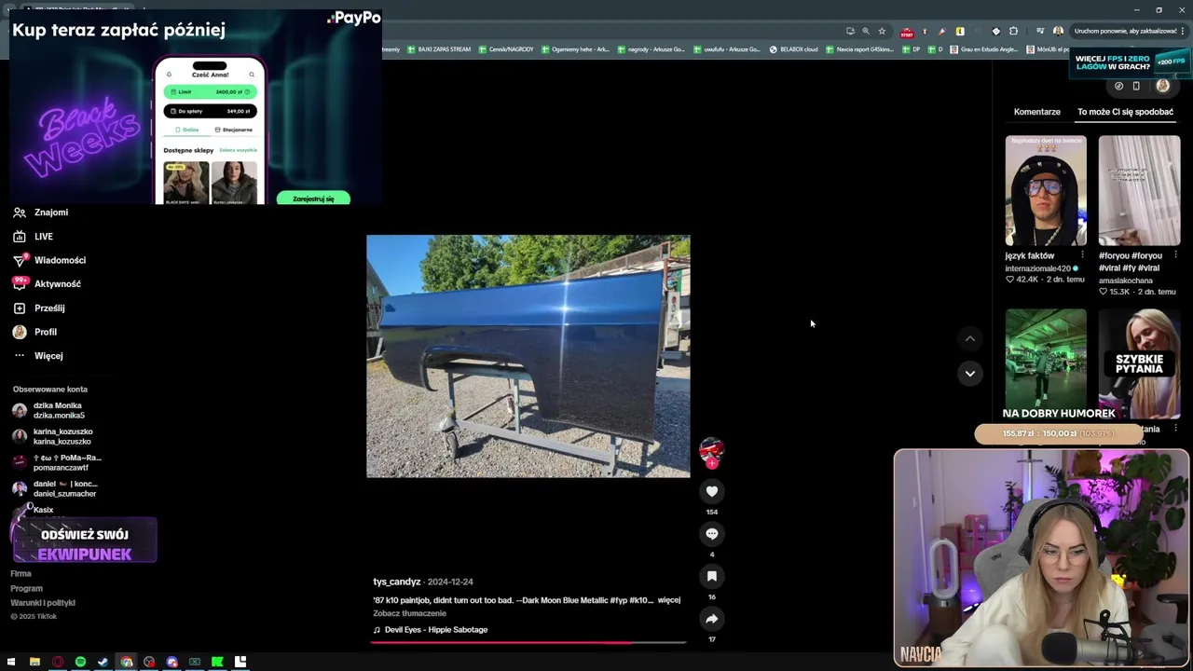Open LIVE section in sidebar

point(34,237)
